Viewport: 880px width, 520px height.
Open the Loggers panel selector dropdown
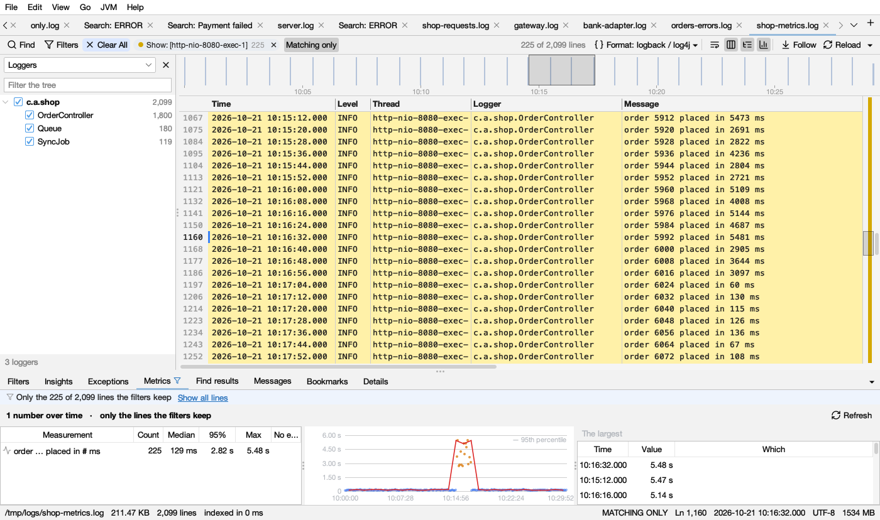(x=80, y=65)
